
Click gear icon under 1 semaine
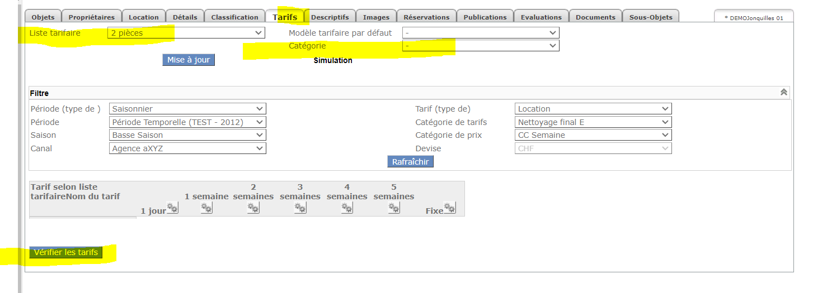206,208
